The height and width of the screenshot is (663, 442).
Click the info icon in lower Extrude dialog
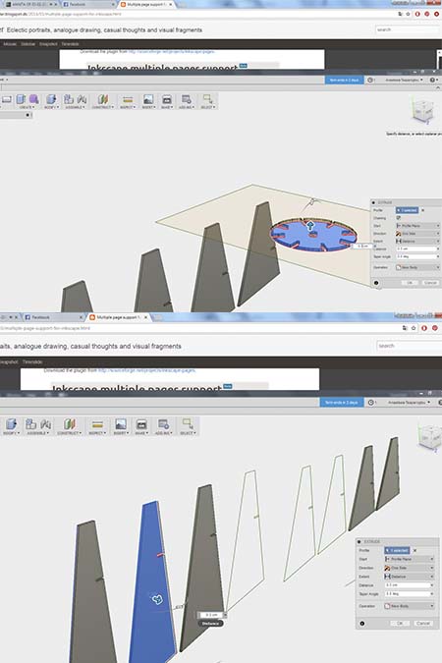[x=362, y=624]
